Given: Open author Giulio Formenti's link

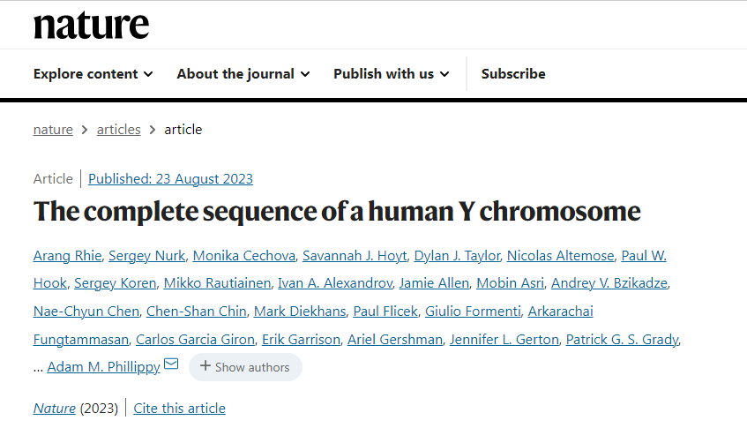Looking at the screenshot, I should 473,312.
